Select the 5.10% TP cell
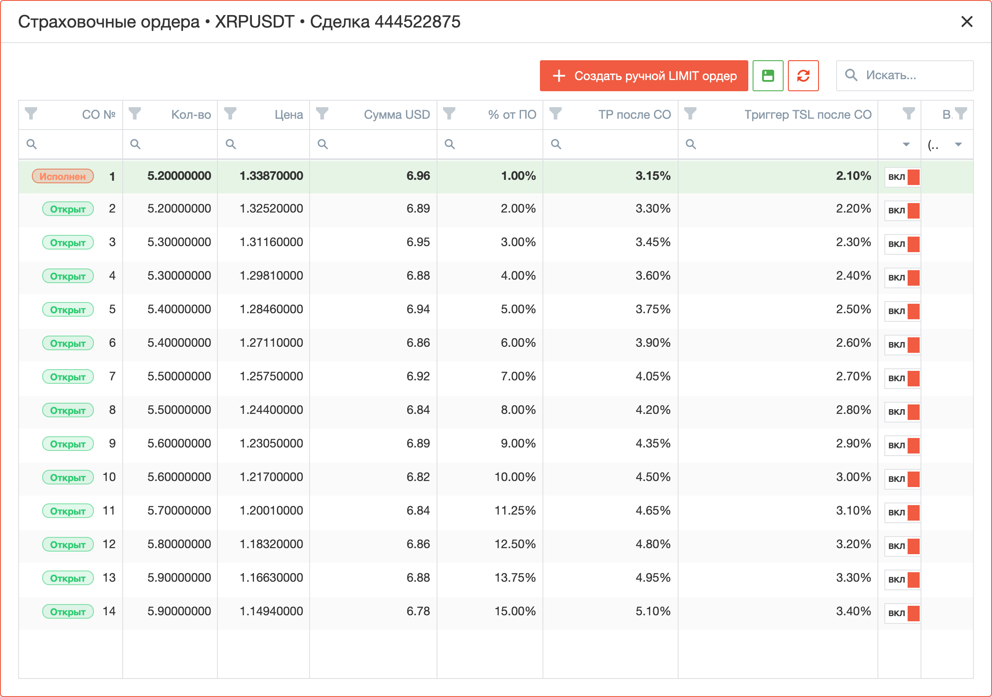The image size is (992, 697). (653, 611)
